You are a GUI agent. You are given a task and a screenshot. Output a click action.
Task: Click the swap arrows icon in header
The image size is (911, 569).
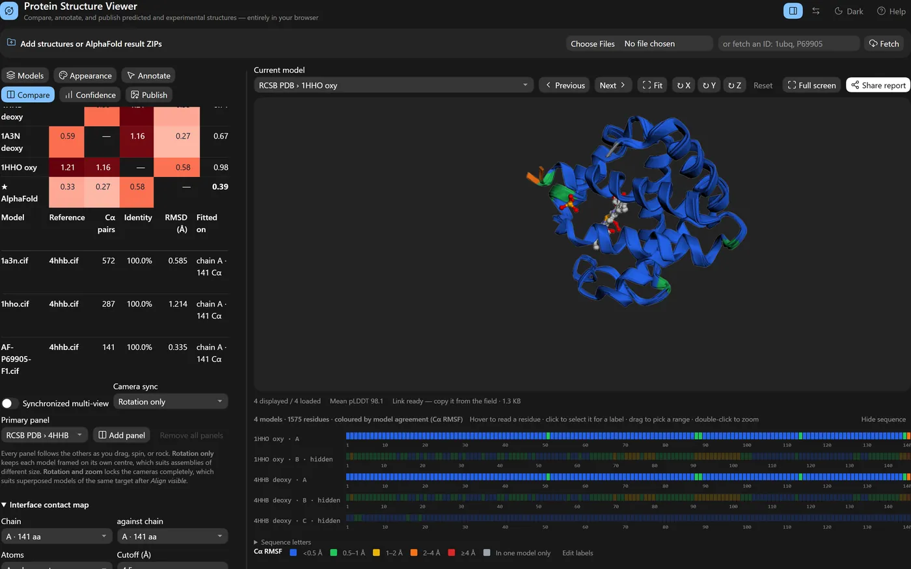tap(816, 11)
